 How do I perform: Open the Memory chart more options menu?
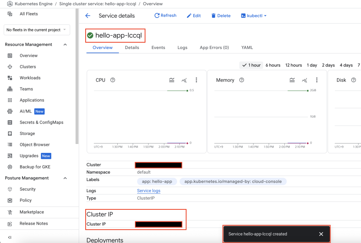coord(317,80)
